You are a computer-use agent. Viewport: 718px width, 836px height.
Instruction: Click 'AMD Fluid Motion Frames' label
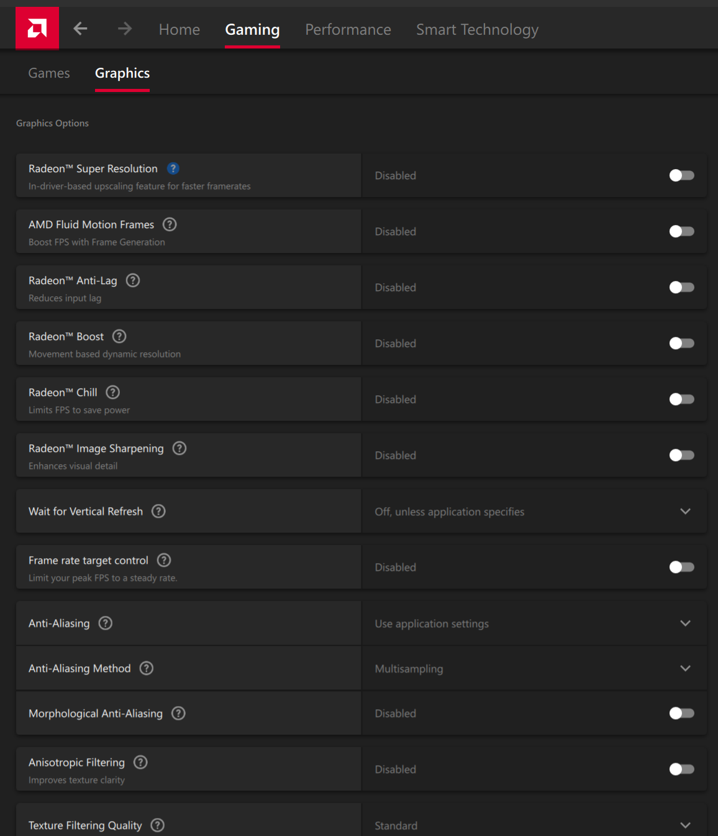tap(91, 224)
